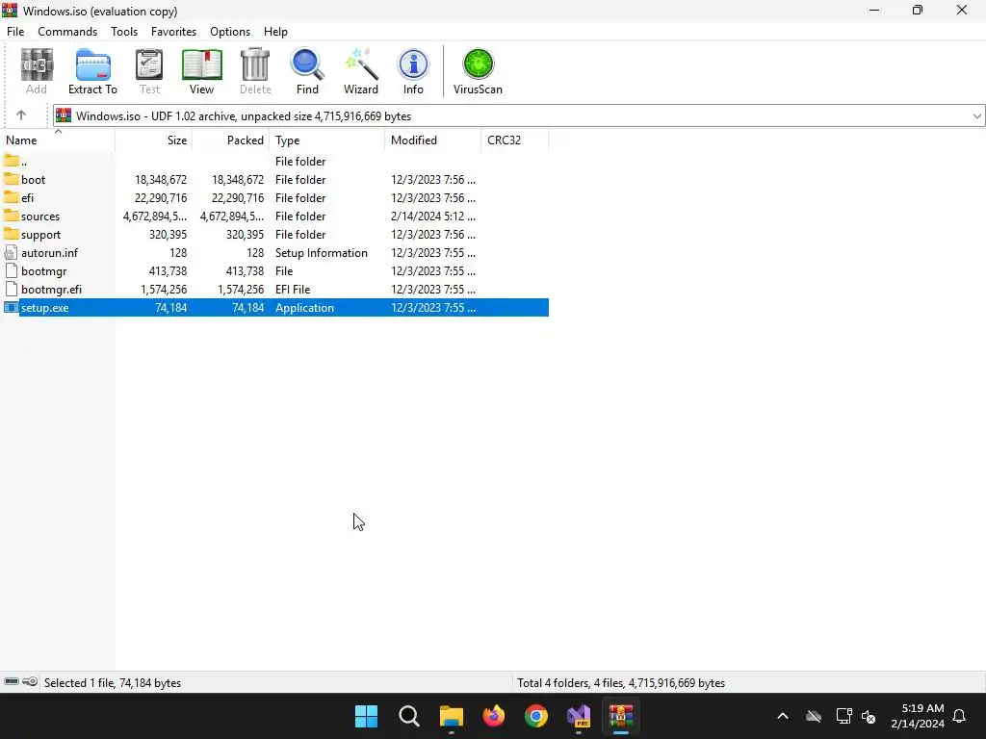Show archive Info
Viewport: 986px width, 739px height.
coord(413,71)
